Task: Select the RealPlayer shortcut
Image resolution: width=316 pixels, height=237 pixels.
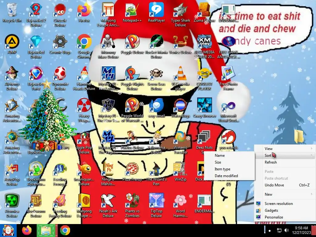Action: pyautogui.click(x=156, y=12)
